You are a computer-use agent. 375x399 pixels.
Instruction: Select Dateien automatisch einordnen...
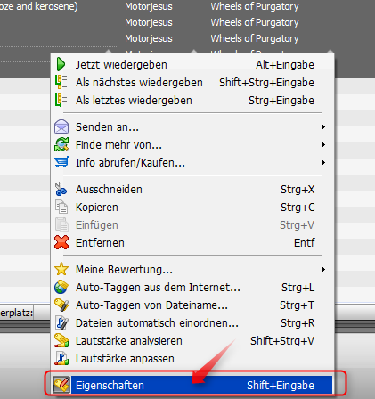192,322
